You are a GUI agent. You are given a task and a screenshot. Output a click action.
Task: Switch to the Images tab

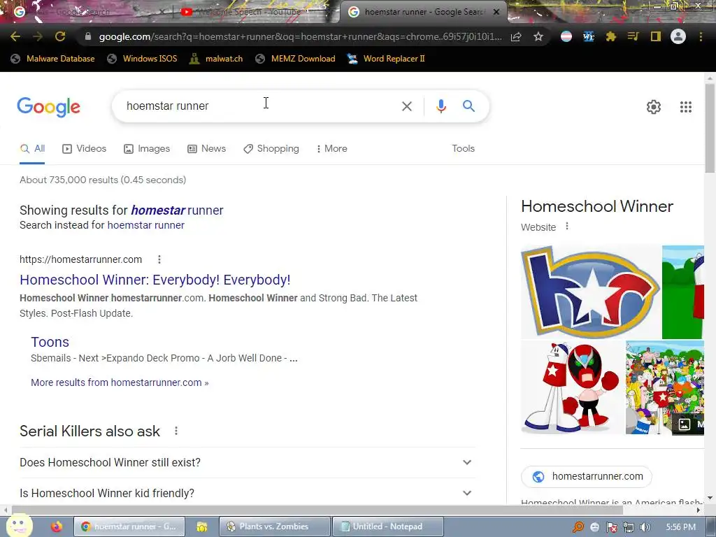147,148
